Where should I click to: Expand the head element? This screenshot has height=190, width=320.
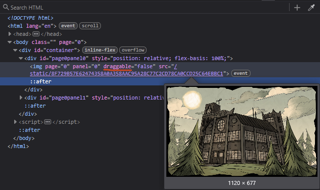click(10, 34)
